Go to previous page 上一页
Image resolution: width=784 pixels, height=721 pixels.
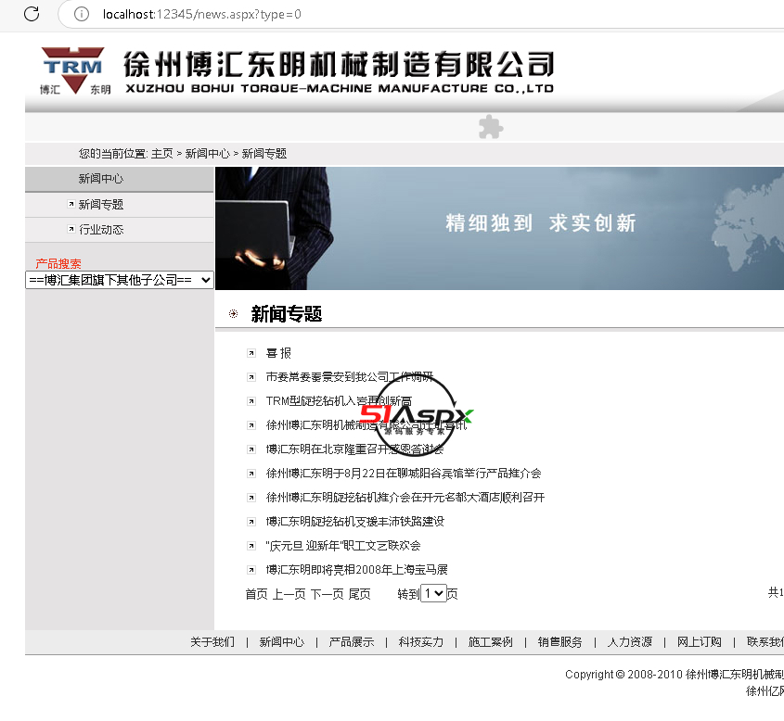click(x=289, y=594)
